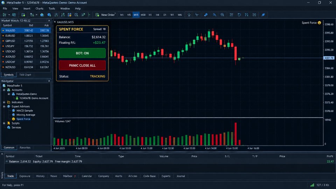Click the New Order button label
The image size is (336, 189).
[108, 15]
